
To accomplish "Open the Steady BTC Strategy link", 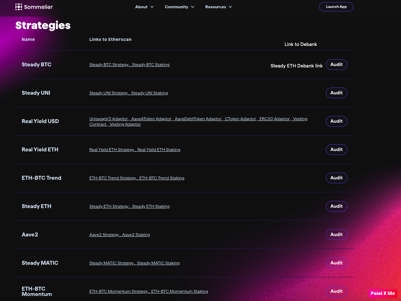I will pos(109,65).
